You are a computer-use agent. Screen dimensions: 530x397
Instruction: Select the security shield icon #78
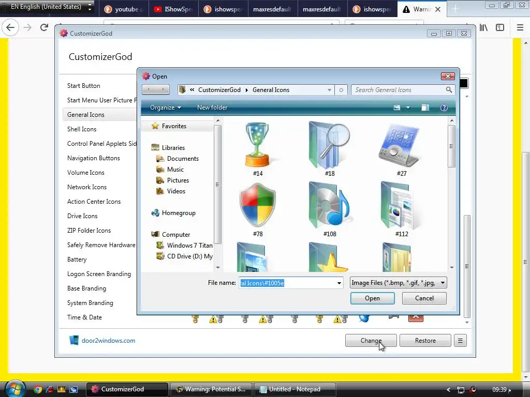(x=258, y=209)
